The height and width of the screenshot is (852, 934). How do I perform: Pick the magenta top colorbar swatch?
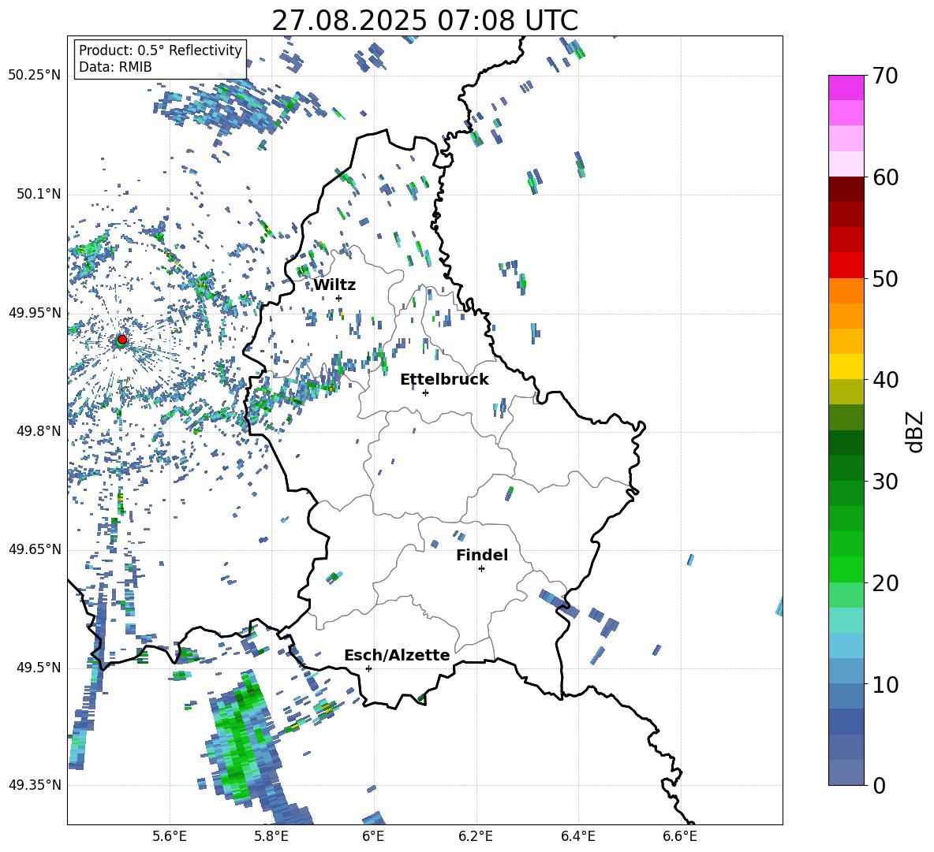click(846, 87)
